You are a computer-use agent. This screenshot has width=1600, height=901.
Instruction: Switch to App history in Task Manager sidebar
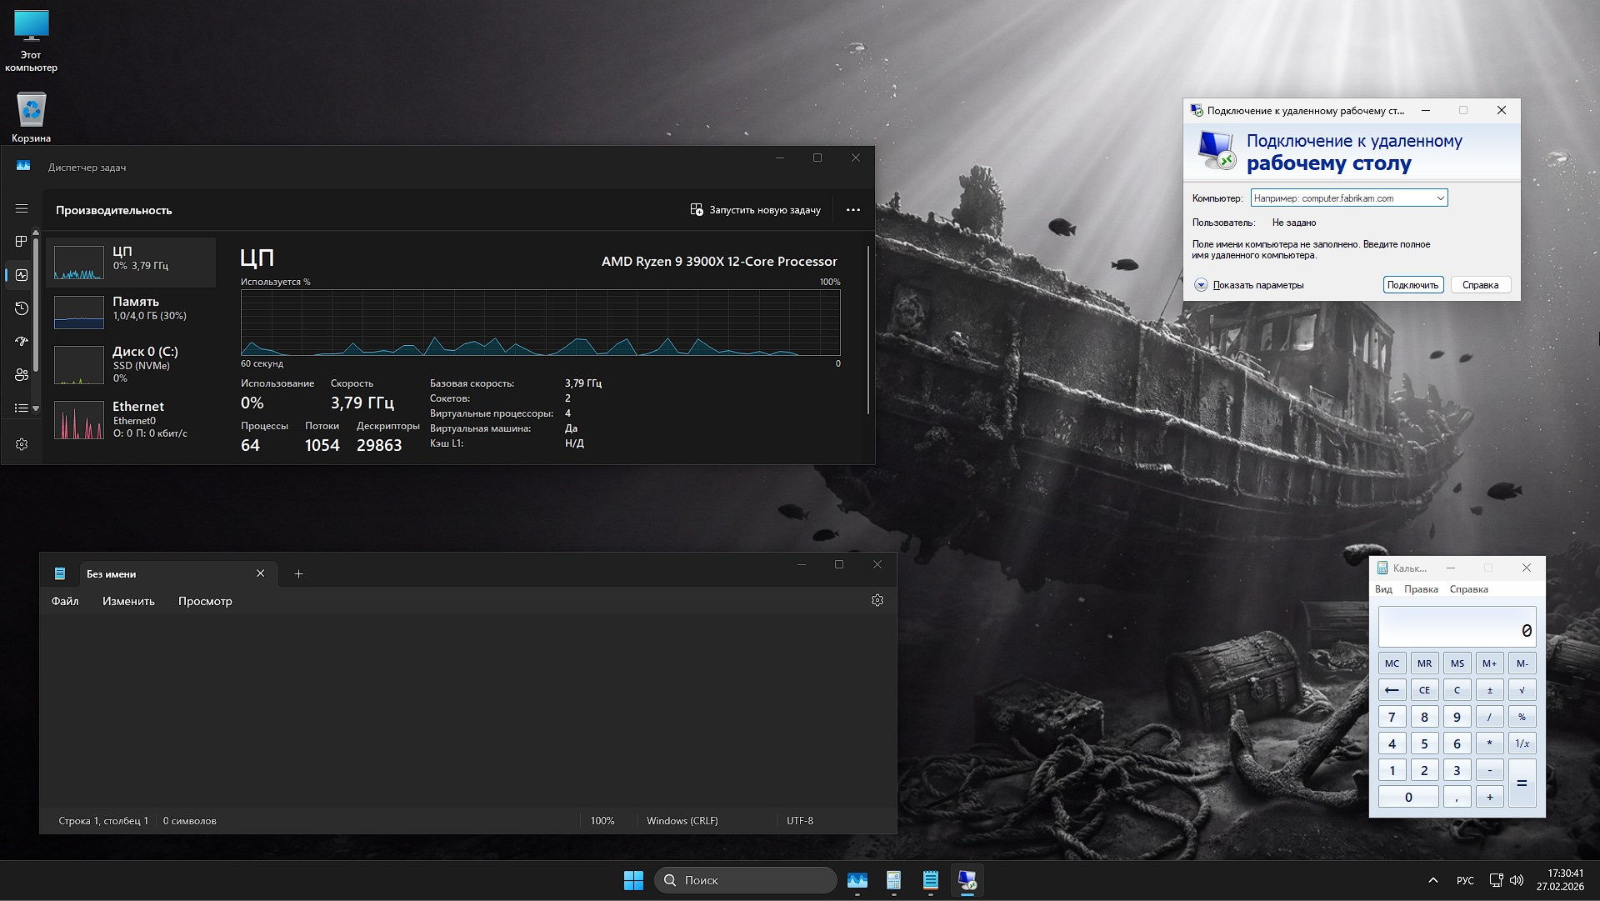click(21, 308)
